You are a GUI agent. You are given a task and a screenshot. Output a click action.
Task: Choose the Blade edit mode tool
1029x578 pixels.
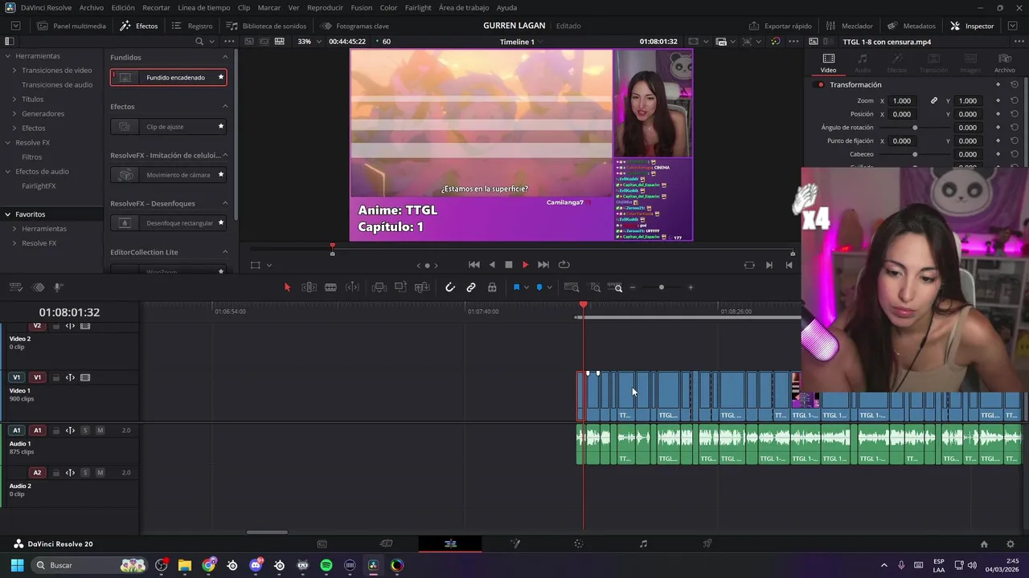[330, 287]
